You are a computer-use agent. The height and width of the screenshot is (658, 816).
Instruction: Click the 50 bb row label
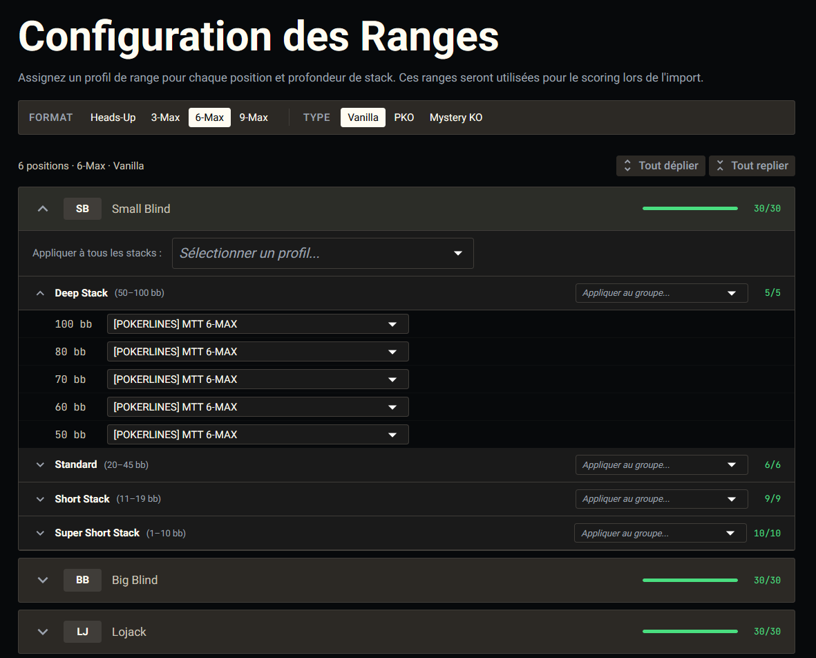pyautogui.click(x=70, y=434)
